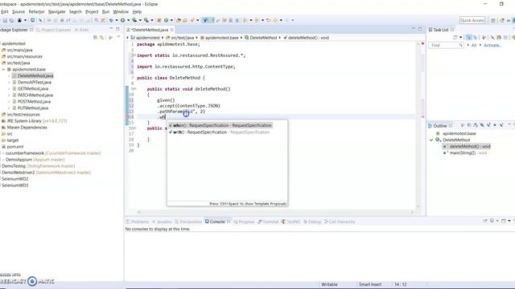Open the Search menu

tap(75, 12)
